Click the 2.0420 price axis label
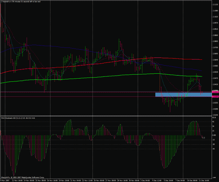 tap(215, 84)
